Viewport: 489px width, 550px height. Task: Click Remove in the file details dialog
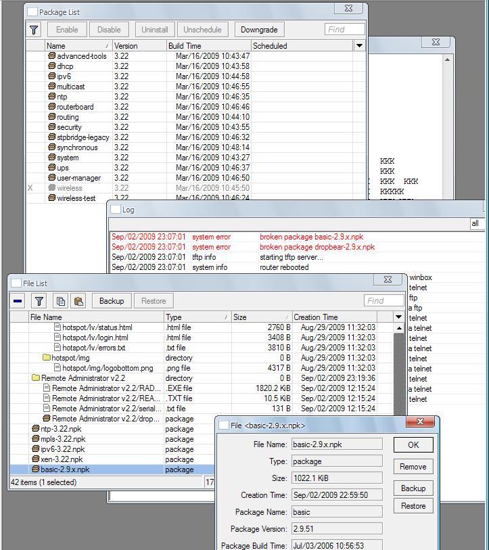[413, 467]
